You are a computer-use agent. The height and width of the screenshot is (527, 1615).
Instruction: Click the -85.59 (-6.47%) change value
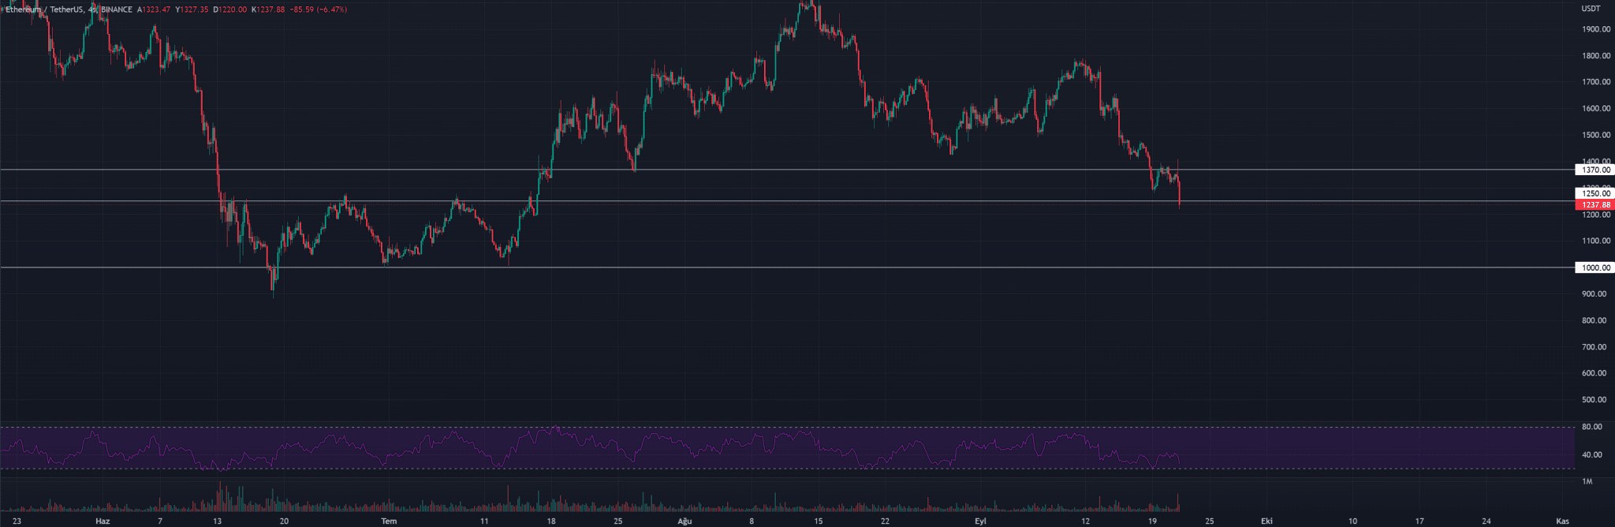point(318,9)
